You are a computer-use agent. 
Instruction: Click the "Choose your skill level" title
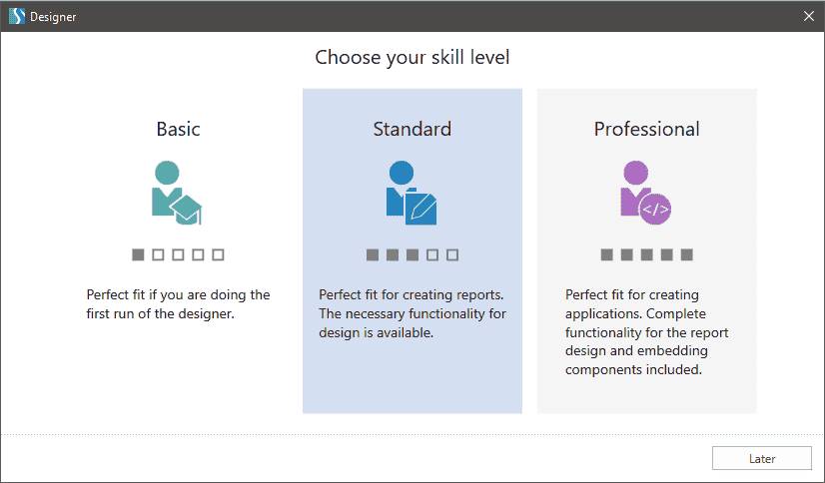412,57
